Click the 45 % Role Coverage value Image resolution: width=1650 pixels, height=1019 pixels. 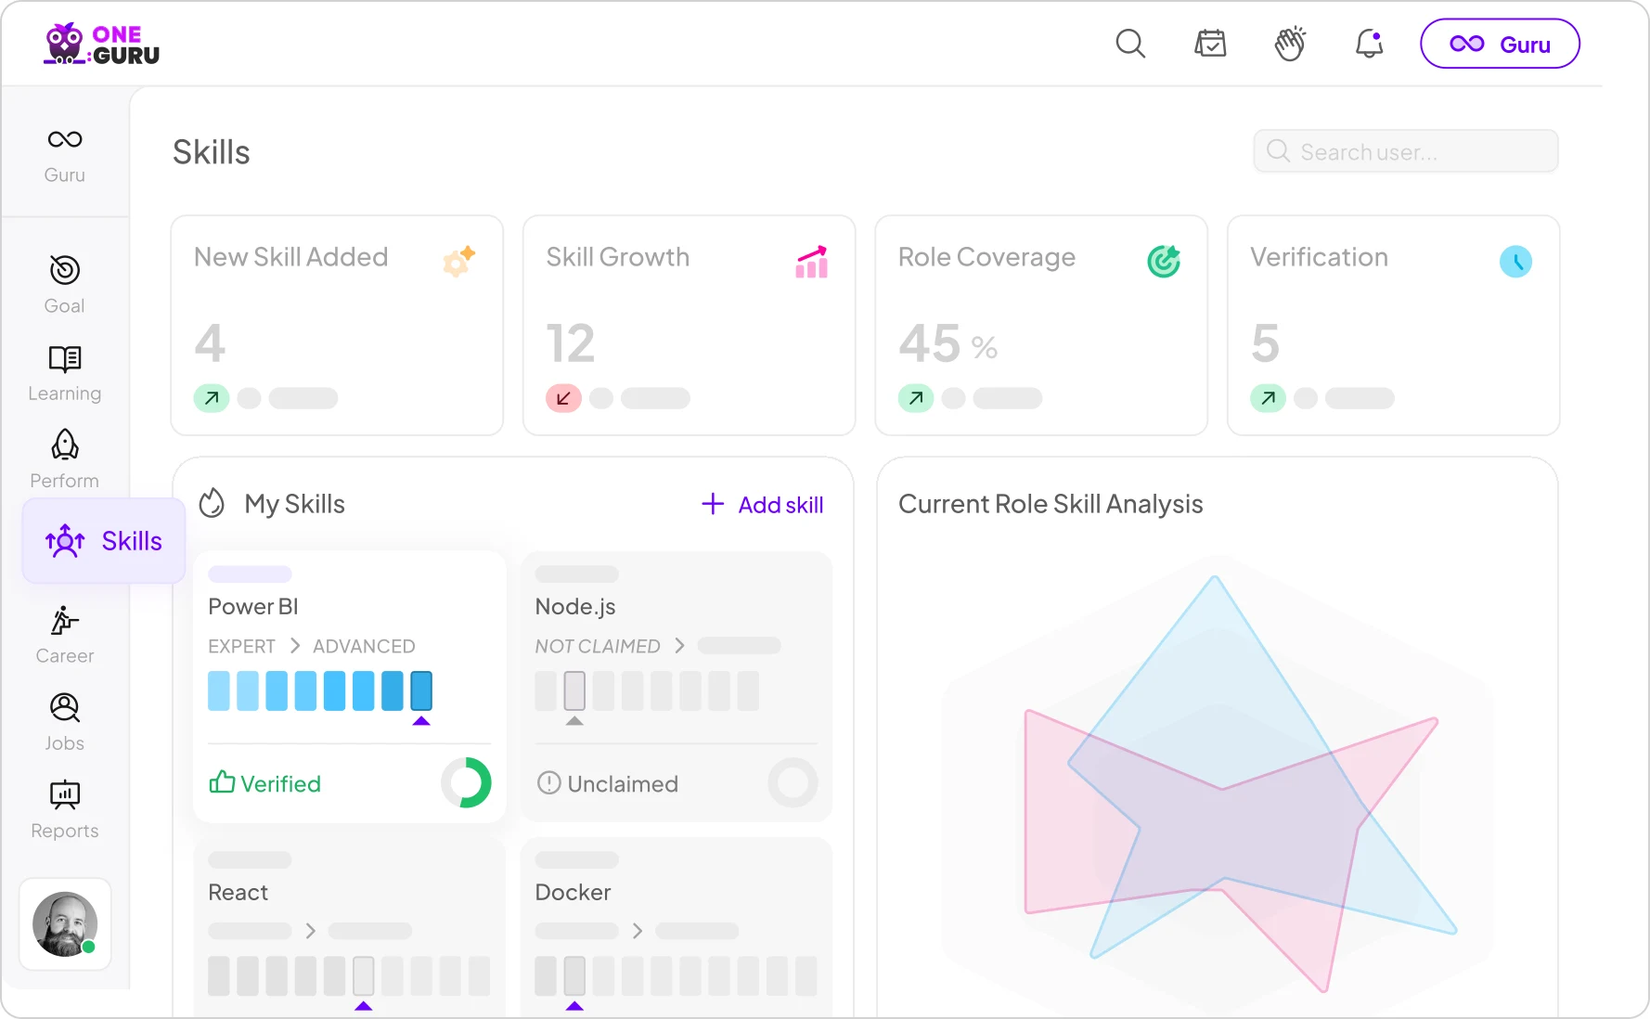pyautogui.click(x=947, y=343)
